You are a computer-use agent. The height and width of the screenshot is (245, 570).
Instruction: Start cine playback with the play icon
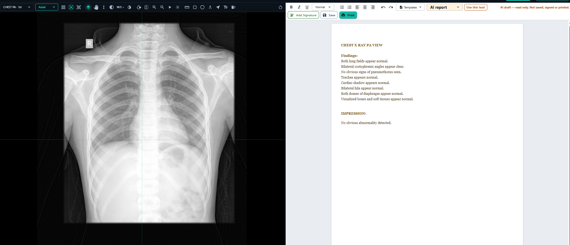coord(170,7)
